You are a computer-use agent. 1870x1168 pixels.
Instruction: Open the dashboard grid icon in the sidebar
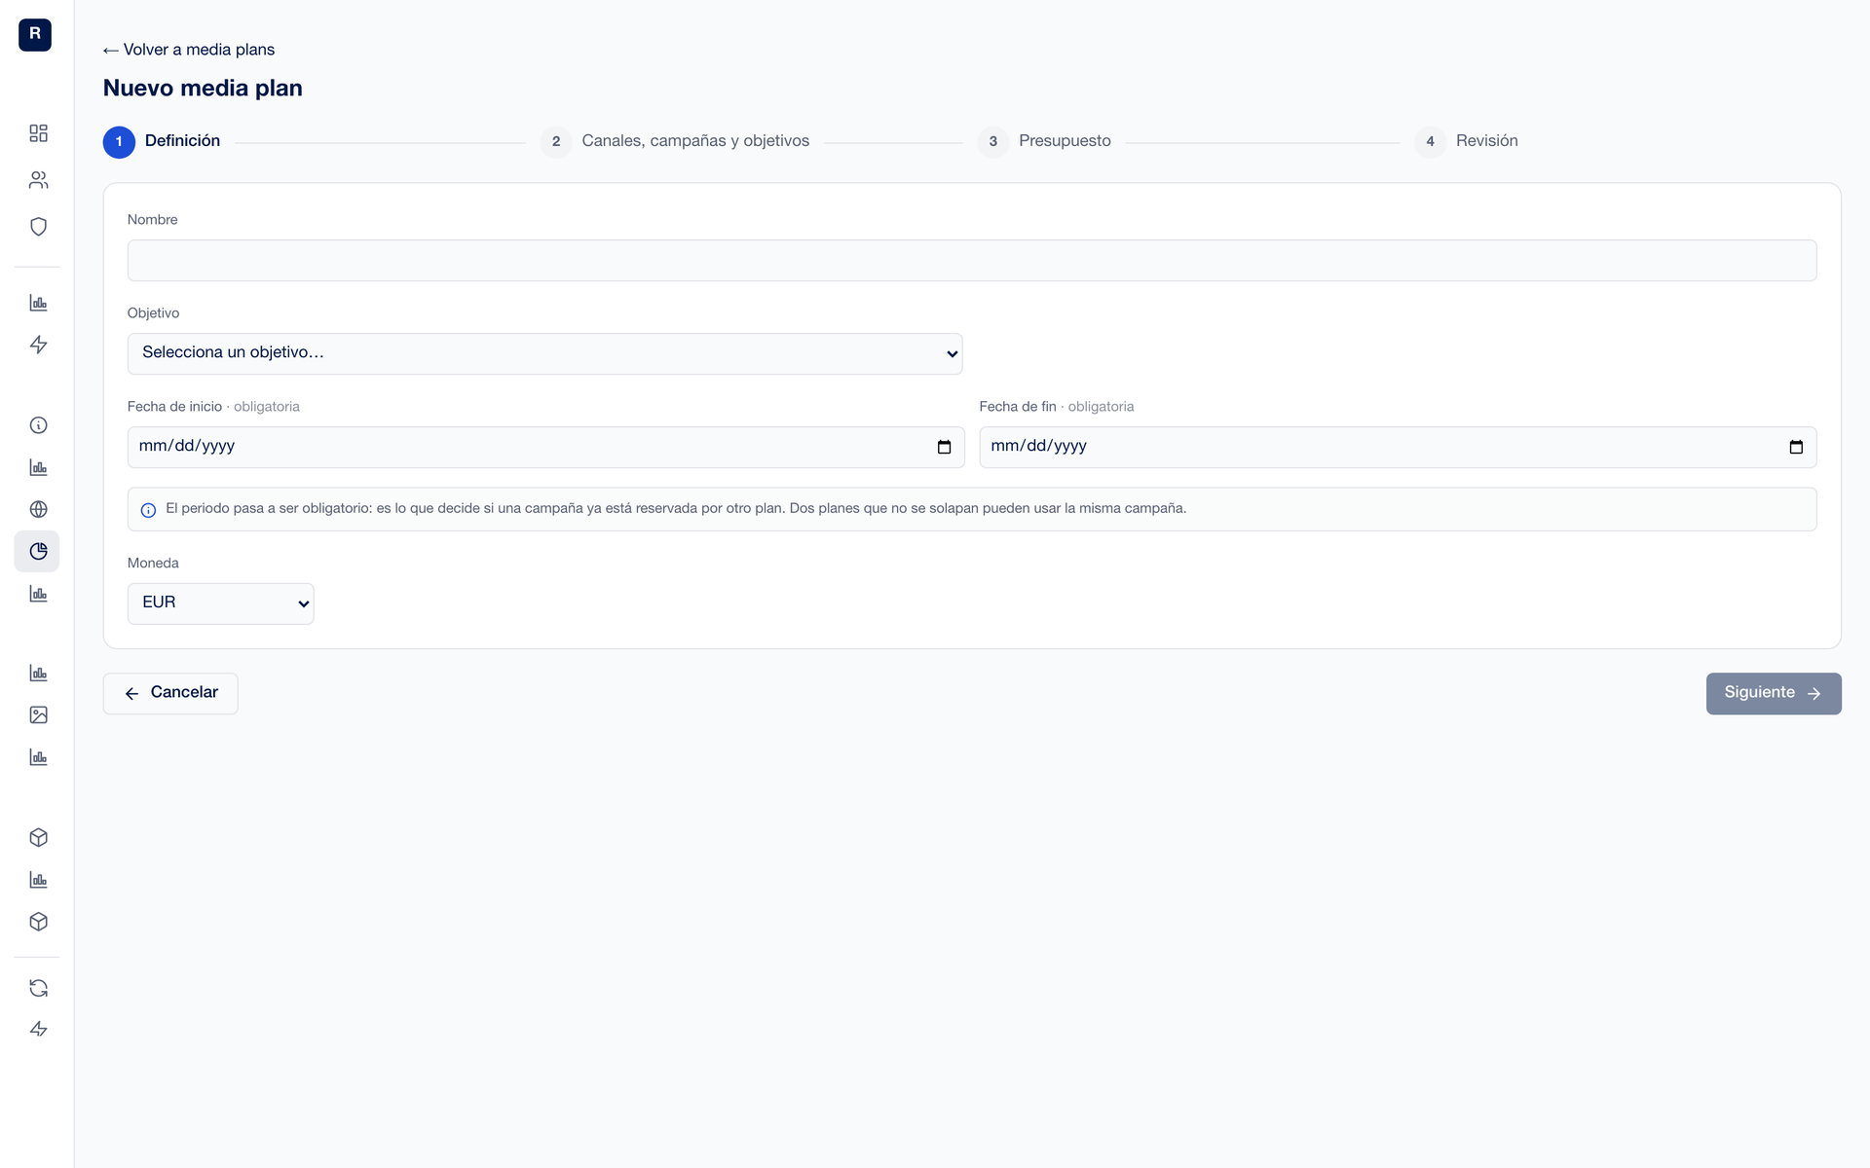coord(38,133)
